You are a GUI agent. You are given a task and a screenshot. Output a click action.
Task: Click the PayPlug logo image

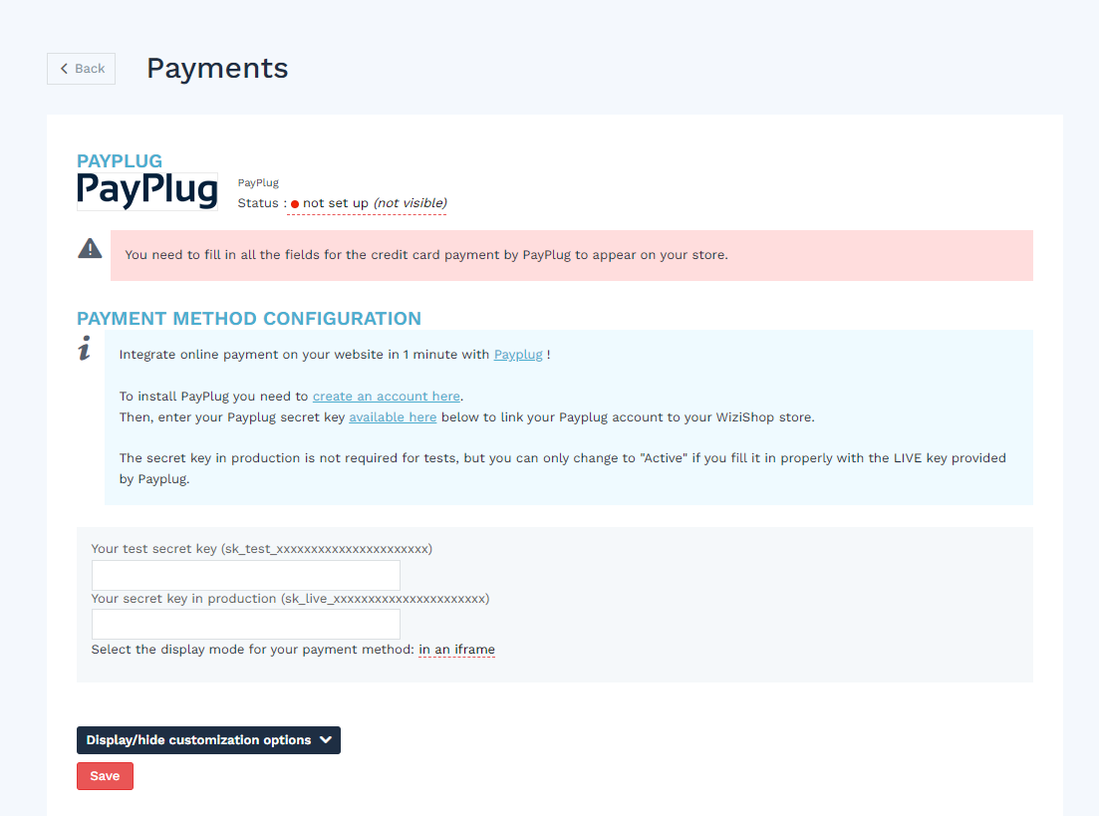coord(147,191)
